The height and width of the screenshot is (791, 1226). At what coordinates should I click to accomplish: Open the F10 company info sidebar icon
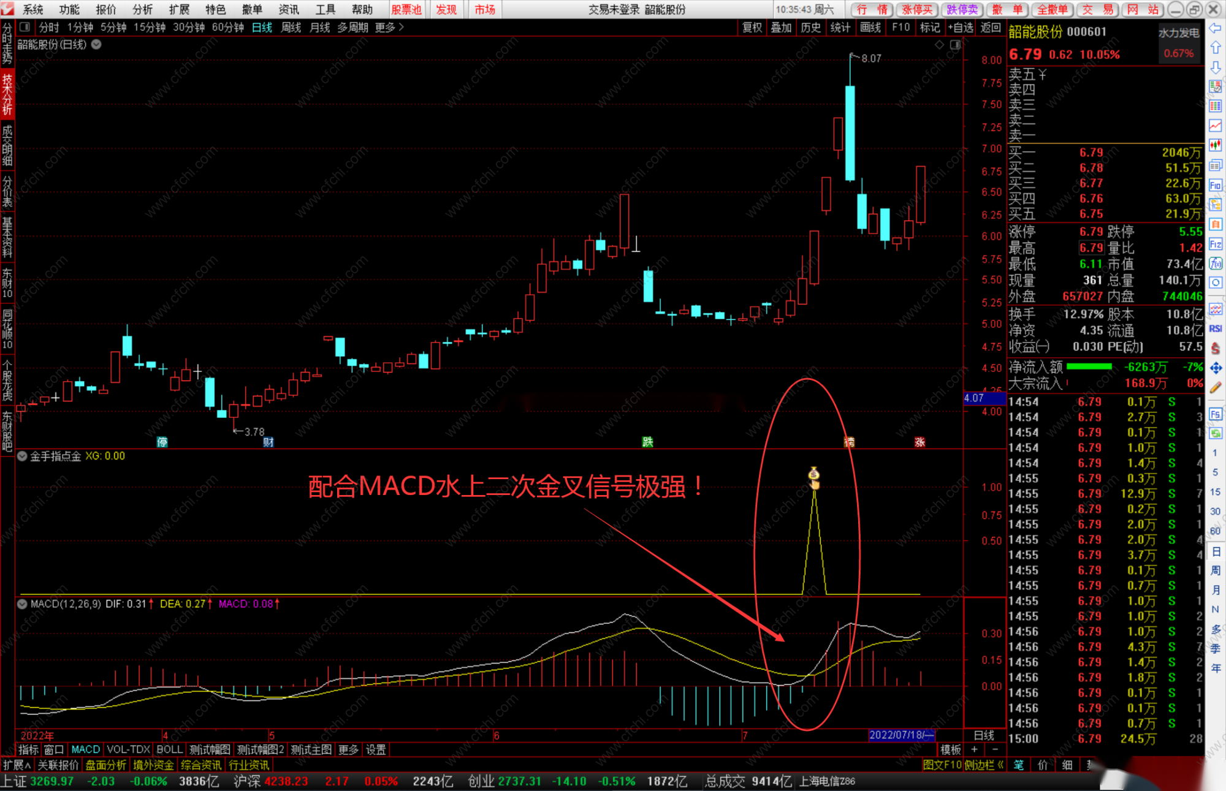pos(1215,186)
